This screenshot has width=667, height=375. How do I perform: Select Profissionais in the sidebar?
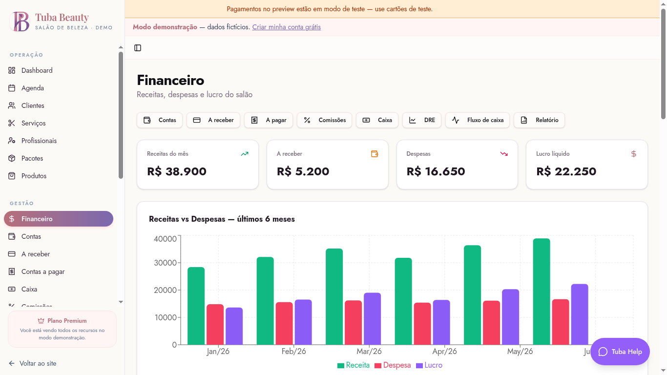pyautogui.click(x=59, y=141)
